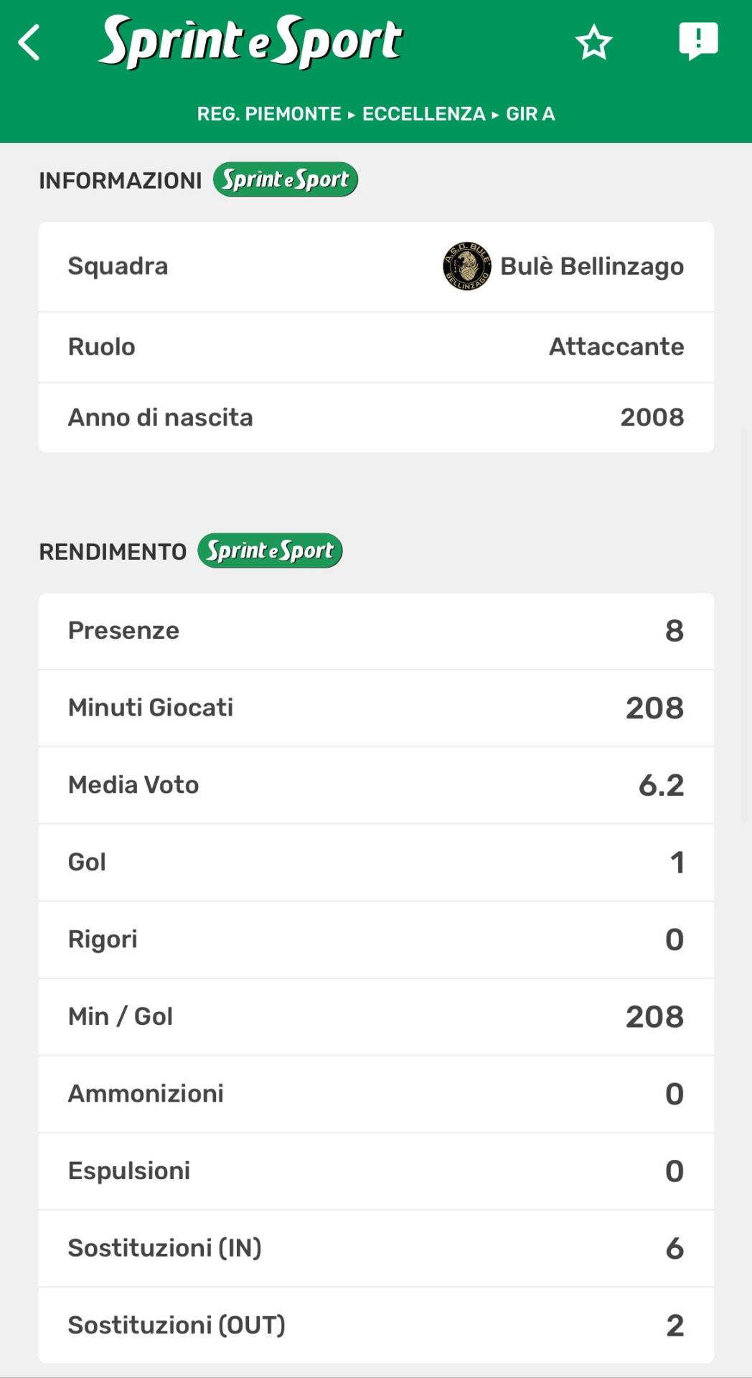Go to the ECCELLENZA breadcrumb
Viewport: 752px width, 1378px height.
(423, 114)
